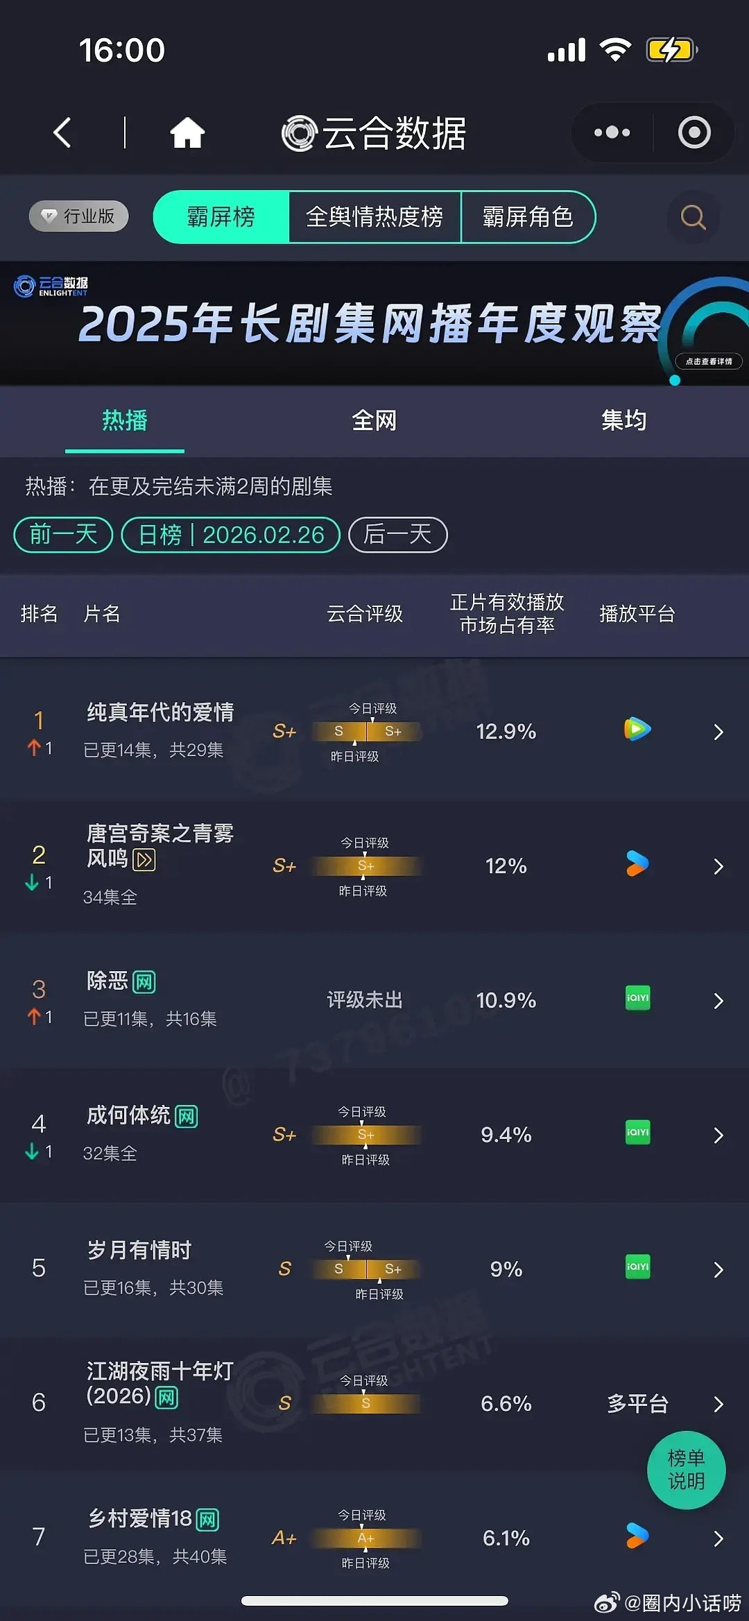749x1621 pixels.
Task: Switch to the 霸屏角色 tab
Action: (528, 217)
